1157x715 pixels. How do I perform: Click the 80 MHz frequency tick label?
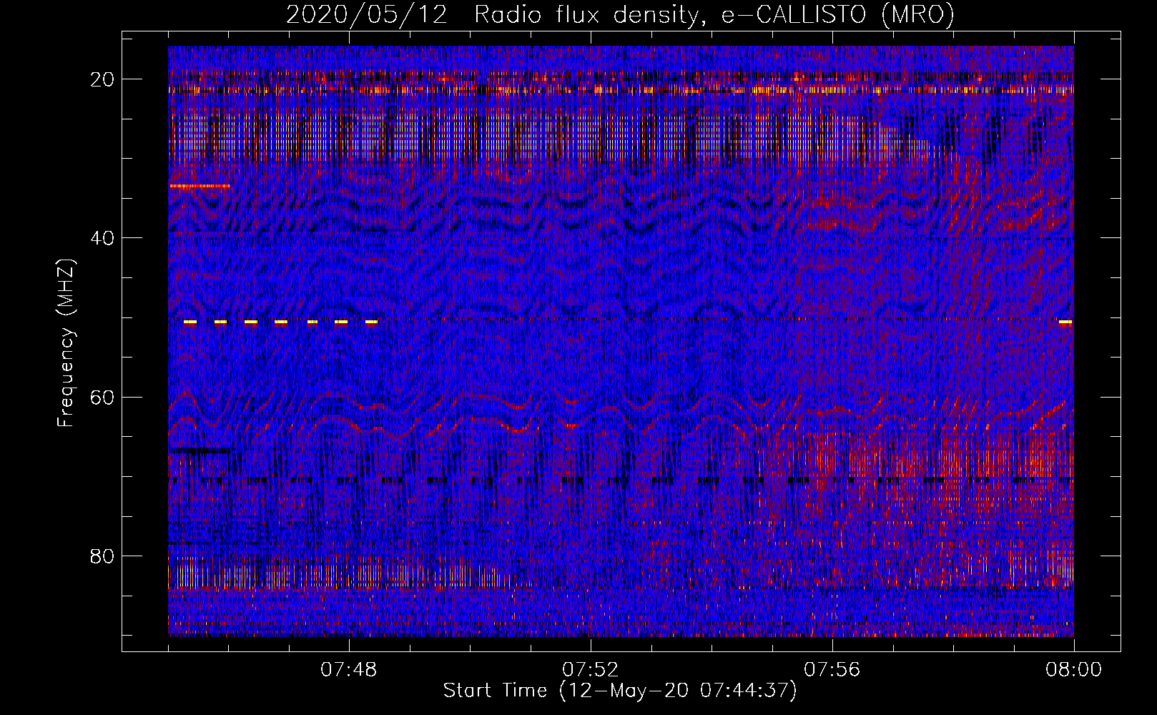[102, 556]
